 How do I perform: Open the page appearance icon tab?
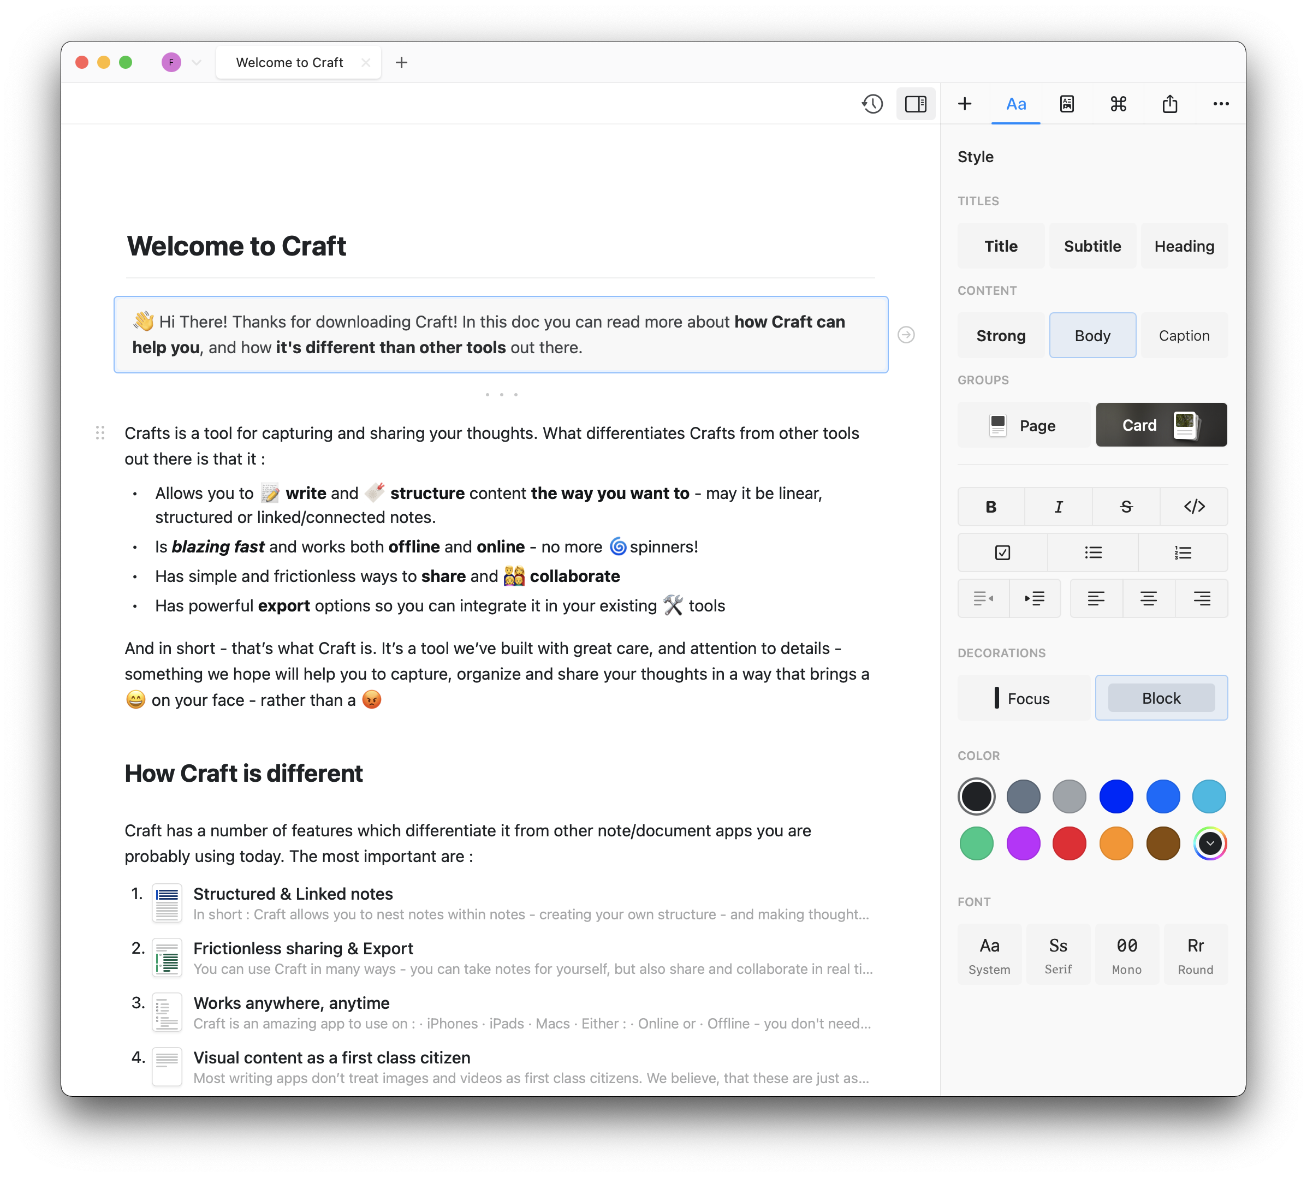(x=1066, y=104)
